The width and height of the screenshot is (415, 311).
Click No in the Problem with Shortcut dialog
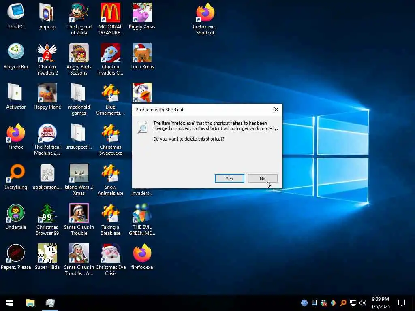point(262,179)
